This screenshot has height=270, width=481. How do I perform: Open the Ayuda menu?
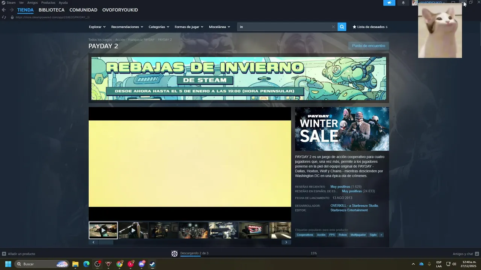pyautogui.click(x=63, y=3)
